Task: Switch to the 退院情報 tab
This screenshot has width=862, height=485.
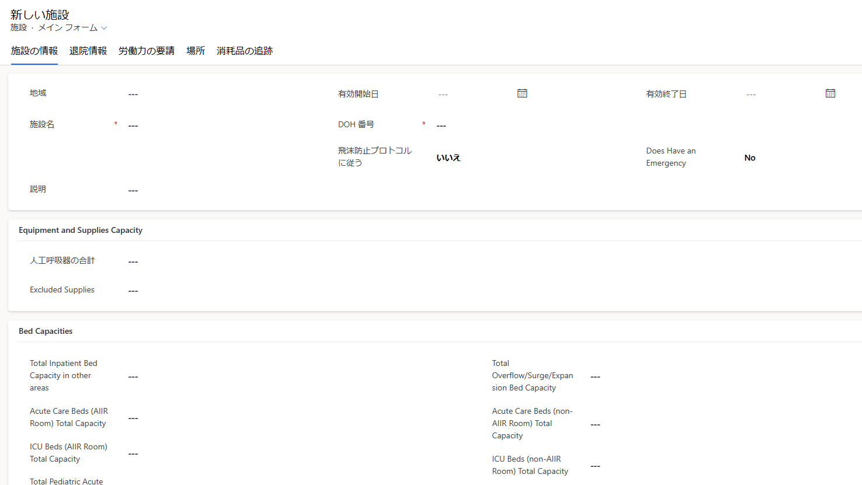Action: [88, 51]
